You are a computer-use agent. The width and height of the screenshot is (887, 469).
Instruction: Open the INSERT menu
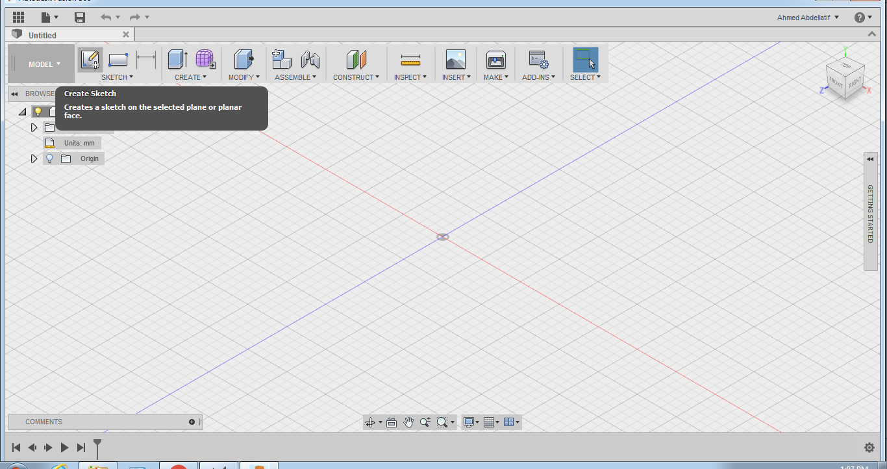pos(456,77)
